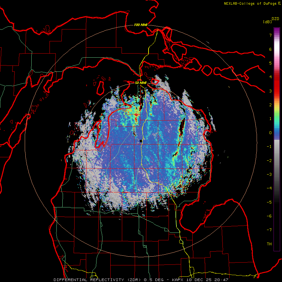The image size is (282, 282).
Task: Click the 4 value on color scale
Action: [x=270, y=77]
